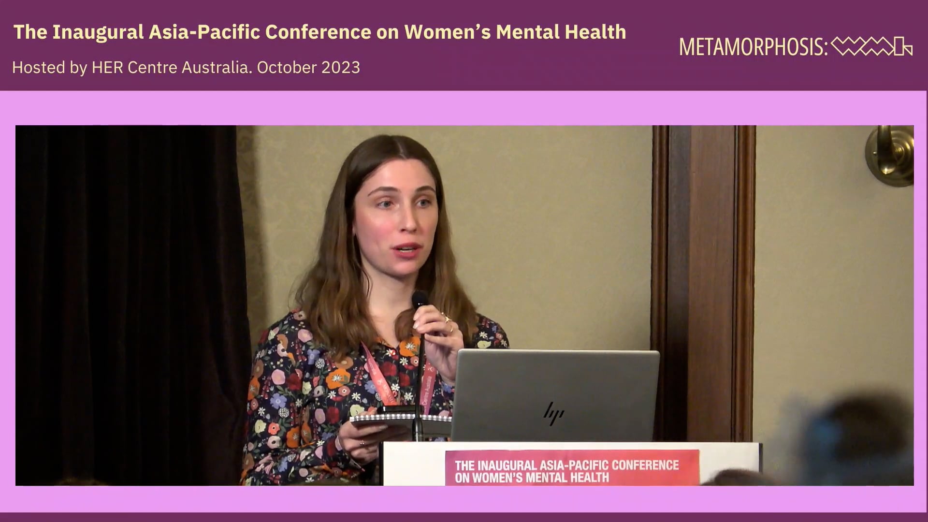Click the speaker video frame
This screenshot has height=522, width=928.
[x=464, y=305]
